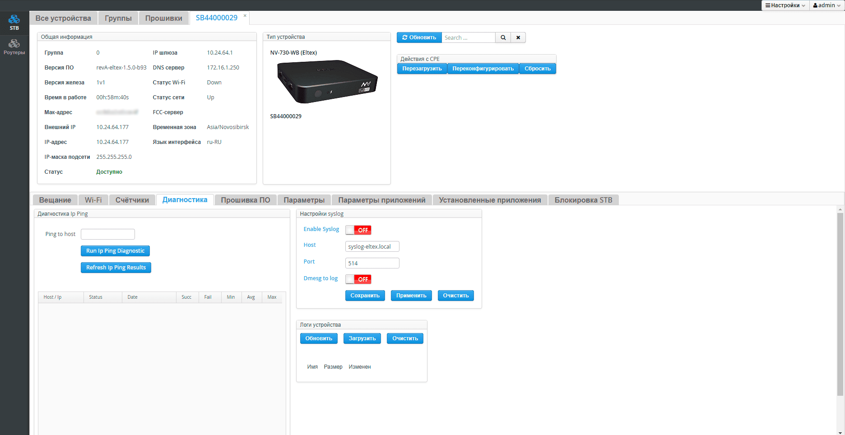Toggle the Enable Syslog switch
The height and width of the screenshot is (435, 845).
point(358,230)
